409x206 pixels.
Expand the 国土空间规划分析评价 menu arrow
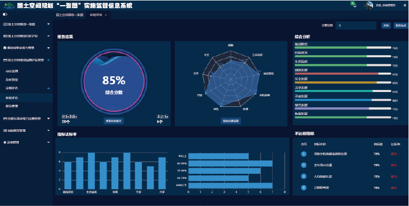pyautogui.click(x=48, y=36)
